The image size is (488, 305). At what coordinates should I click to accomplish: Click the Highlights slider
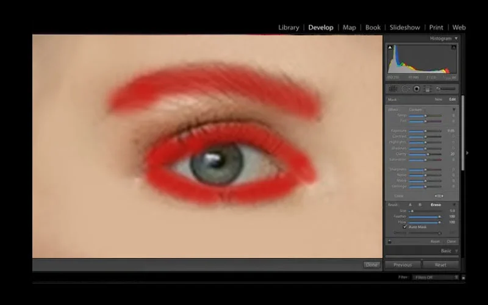425,142
